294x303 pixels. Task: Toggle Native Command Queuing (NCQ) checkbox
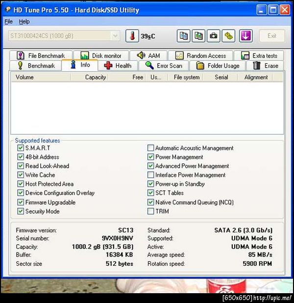[150, 202]
